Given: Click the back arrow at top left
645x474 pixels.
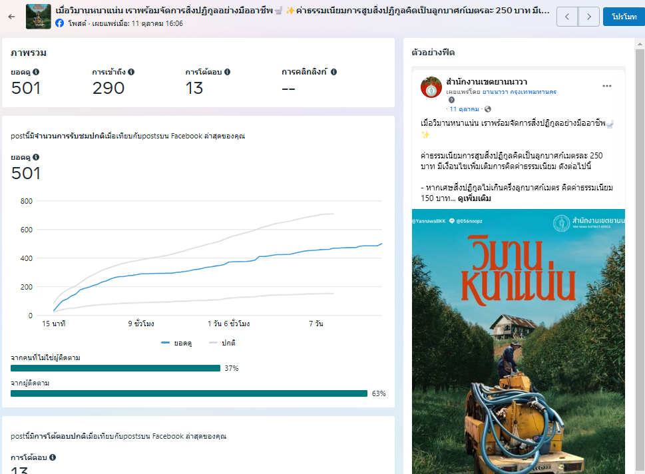Looking at the screenshot, I should 11,16.
